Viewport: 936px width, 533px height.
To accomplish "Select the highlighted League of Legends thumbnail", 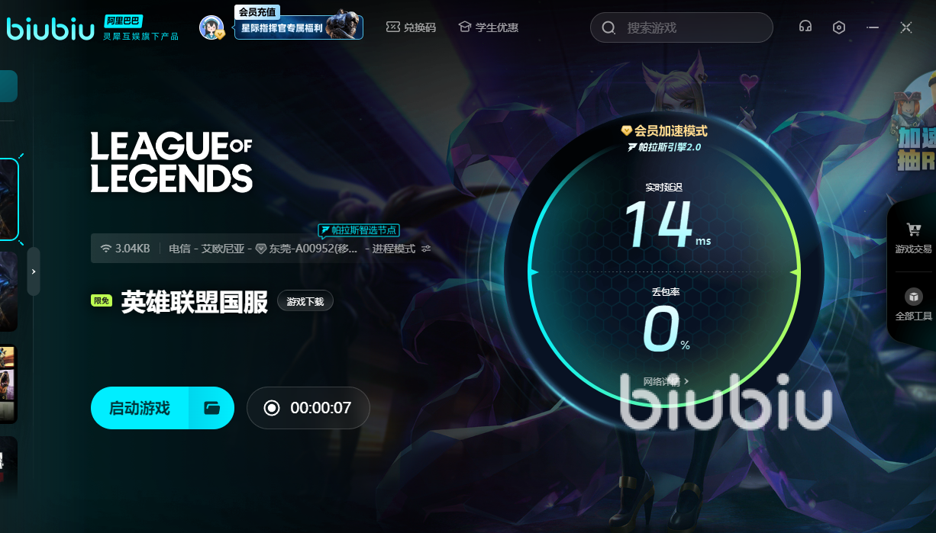I will (8, 200).
